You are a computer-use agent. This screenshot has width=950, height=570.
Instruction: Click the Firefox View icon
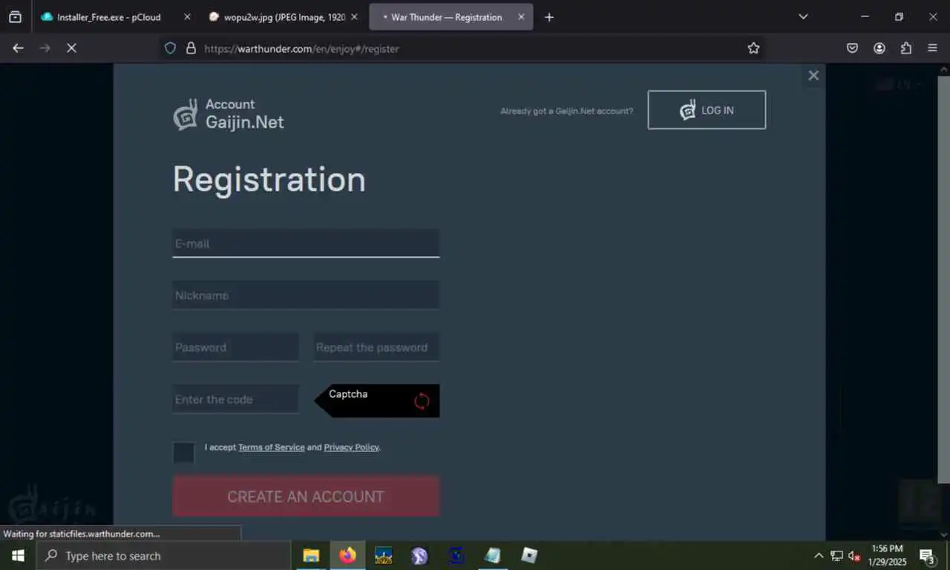pos(15,17)
